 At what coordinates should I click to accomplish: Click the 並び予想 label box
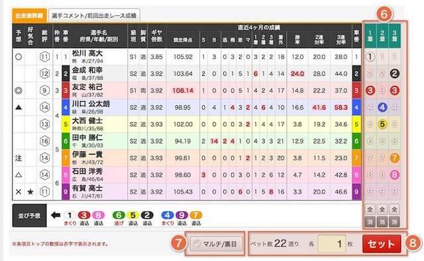coord(29,215)
